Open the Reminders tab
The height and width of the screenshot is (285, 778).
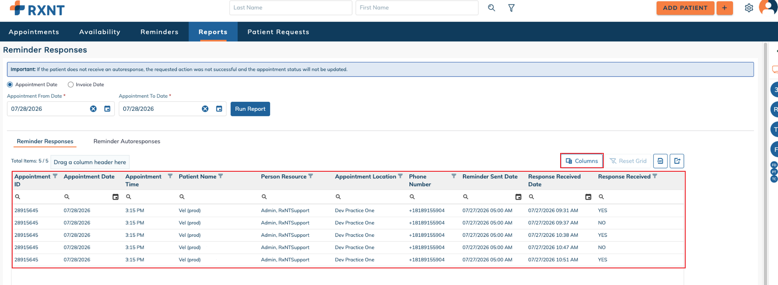160,32
